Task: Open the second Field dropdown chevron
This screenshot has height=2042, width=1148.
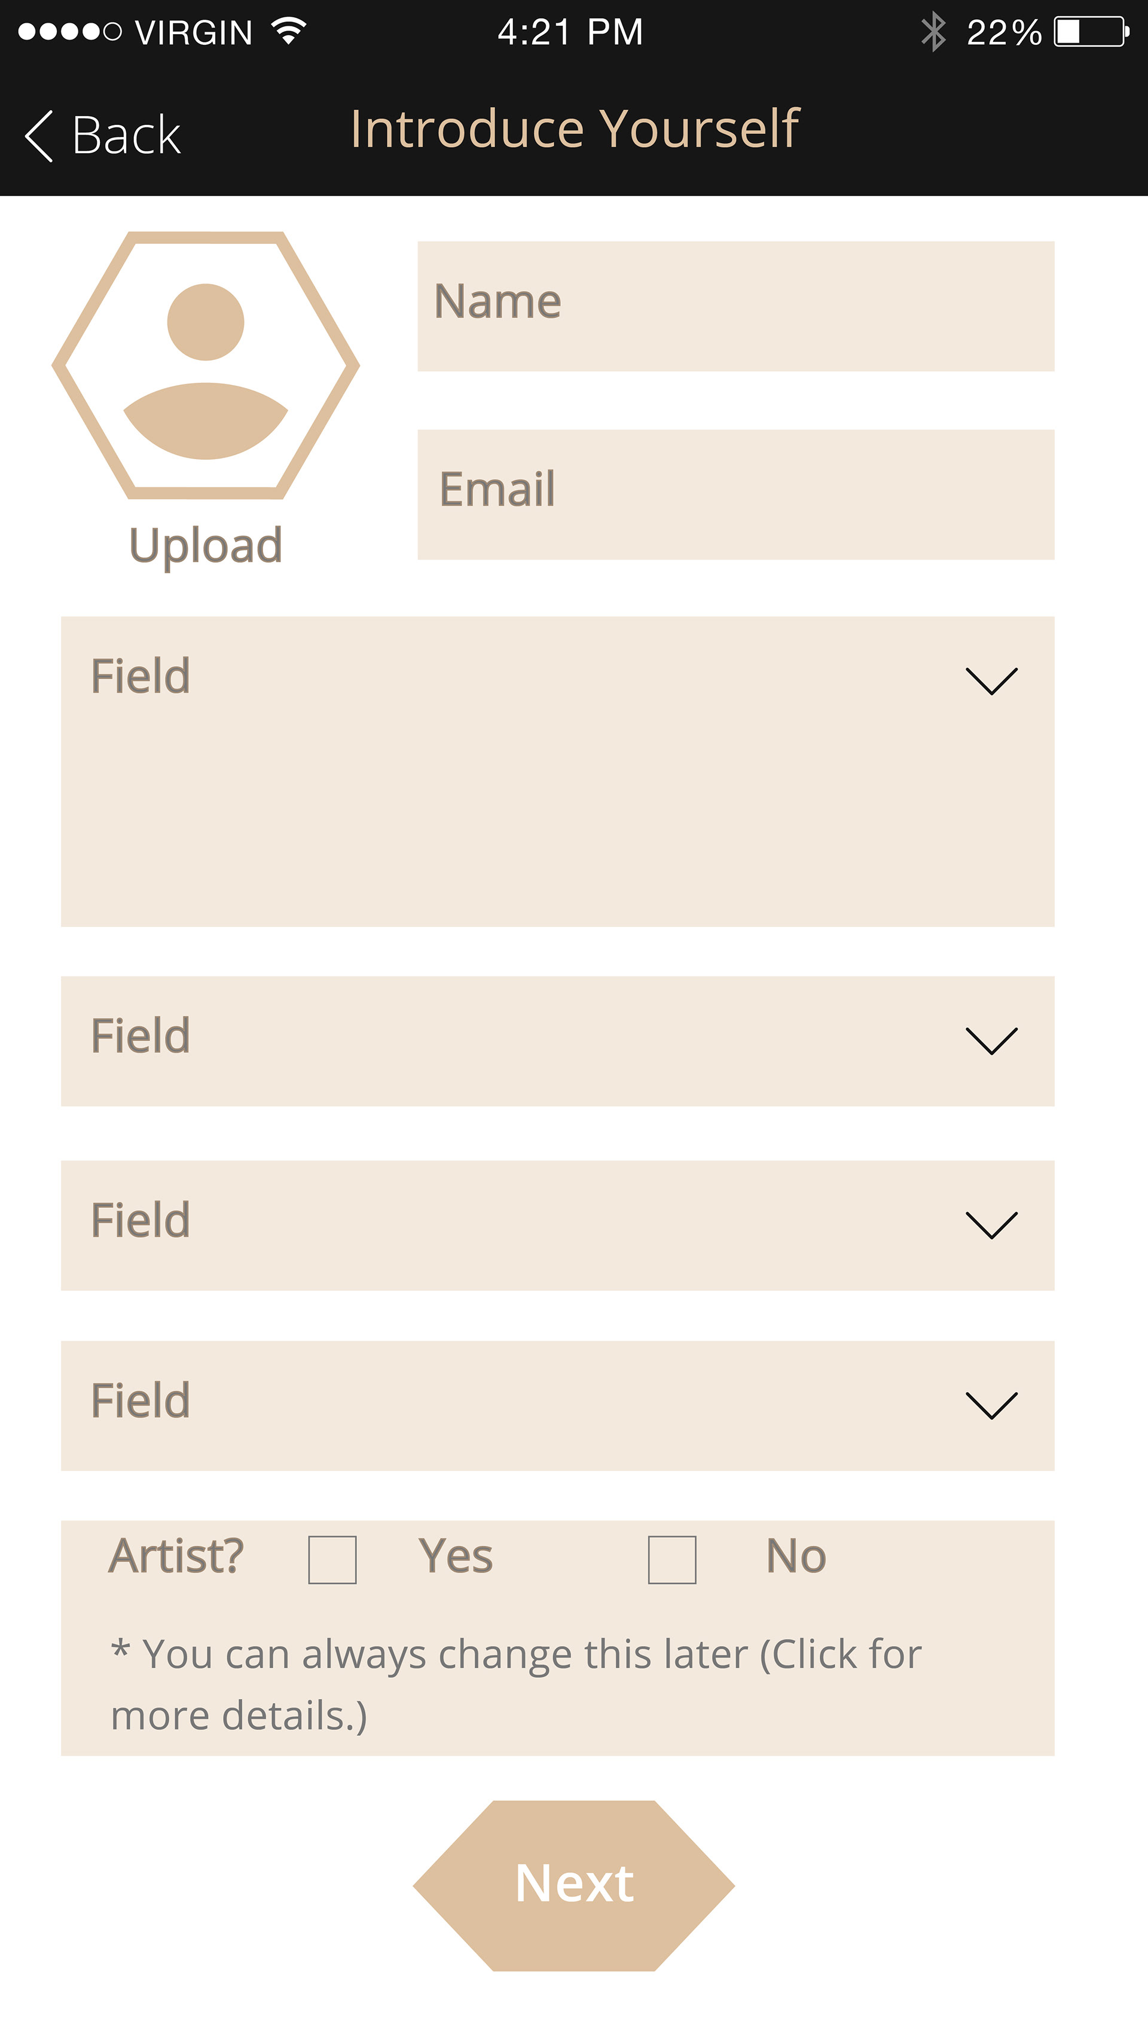Action: click(x=991, y=1040)
